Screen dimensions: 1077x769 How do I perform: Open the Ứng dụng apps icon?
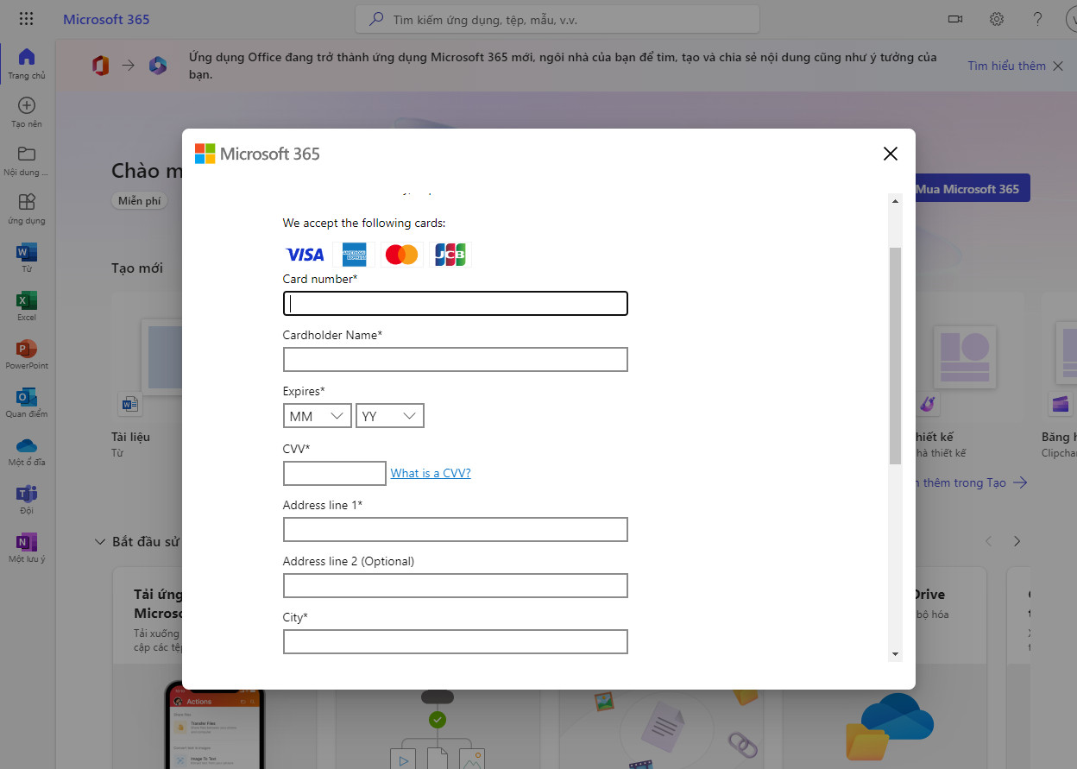pos(27,202)
